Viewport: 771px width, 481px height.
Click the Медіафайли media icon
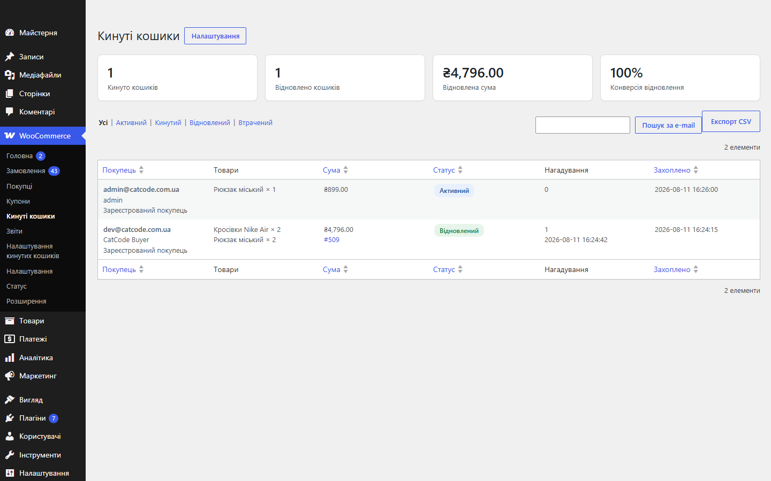10,75
